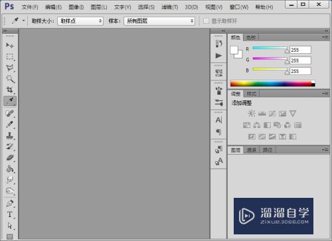
Task: Select the Crop tool
Action: [x=10, y=90]
